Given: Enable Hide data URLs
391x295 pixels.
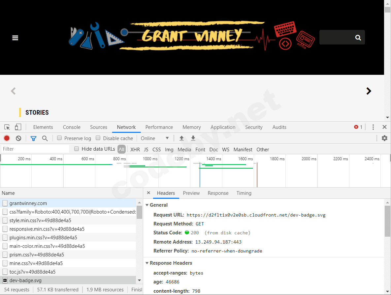Looking at the screenshot, I should coord(76,149).
